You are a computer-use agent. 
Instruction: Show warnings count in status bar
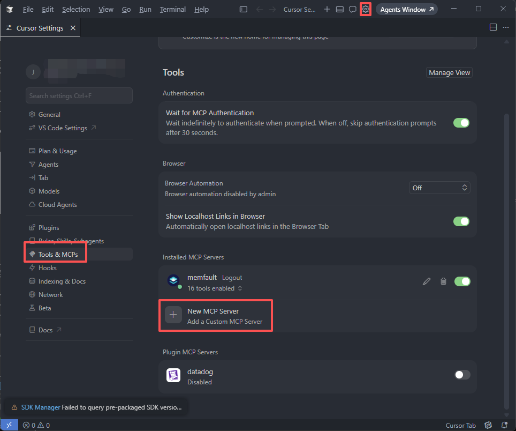coord(43,426)
